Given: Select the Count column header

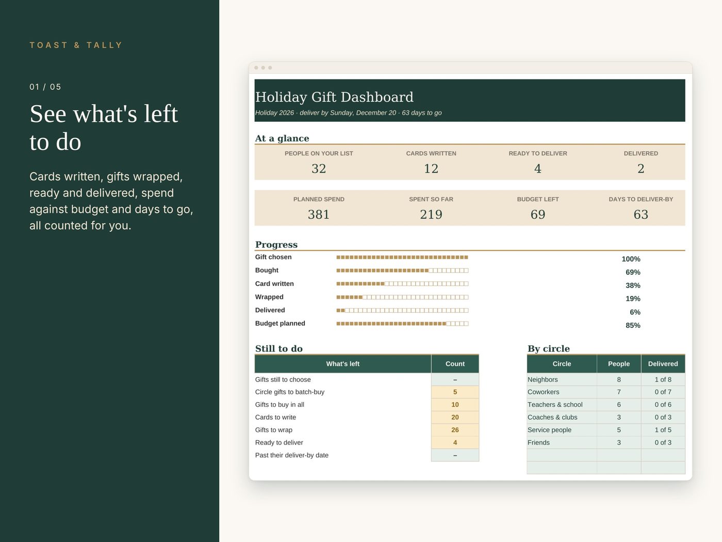Looking at the screenshot, I should pyautogui.click(x=455, y=364).
